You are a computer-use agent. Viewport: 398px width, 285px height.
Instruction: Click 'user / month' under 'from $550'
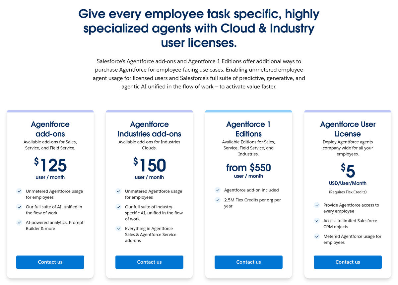coord(248,176)
